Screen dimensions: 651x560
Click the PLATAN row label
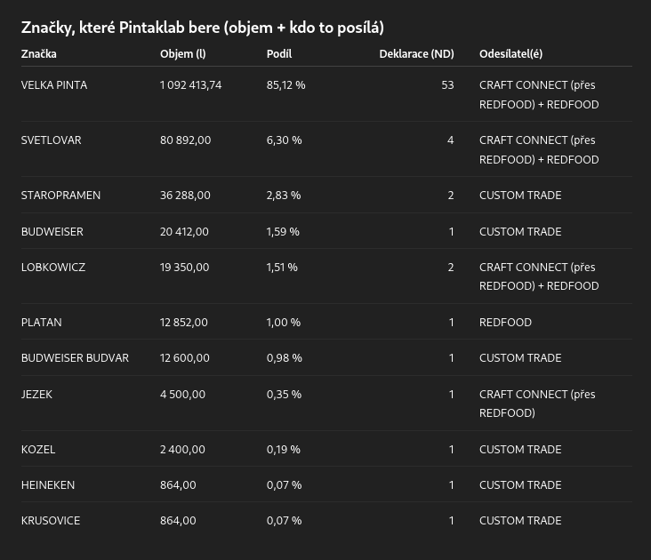pyautogui.click(x=42, y=323)
